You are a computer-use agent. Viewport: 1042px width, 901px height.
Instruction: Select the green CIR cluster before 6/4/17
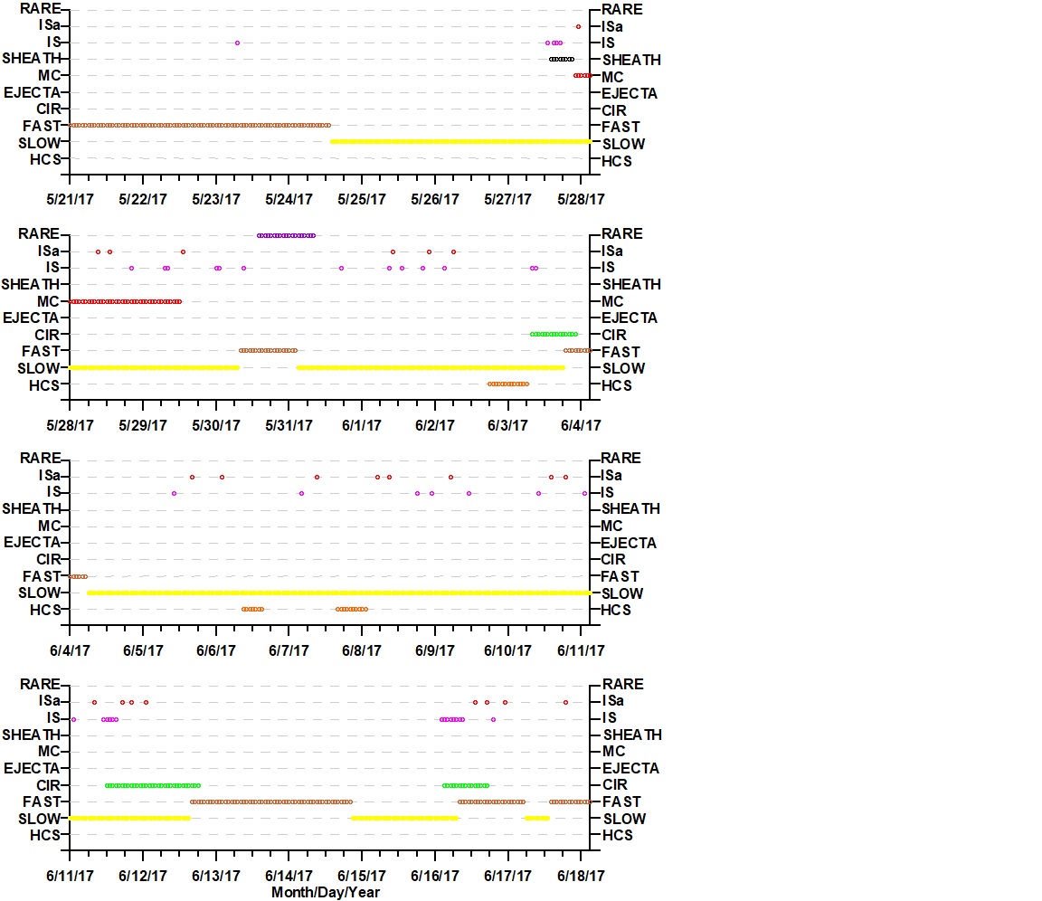554,334
